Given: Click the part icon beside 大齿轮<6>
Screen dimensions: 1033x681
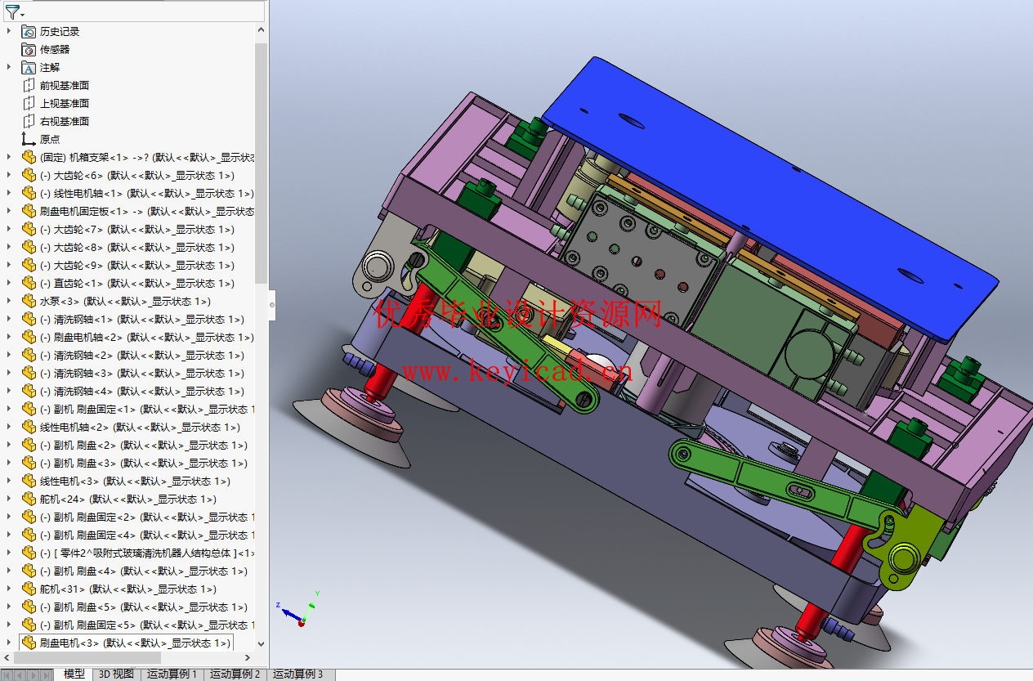Looking at the screenshot, I should coord(28,175).
